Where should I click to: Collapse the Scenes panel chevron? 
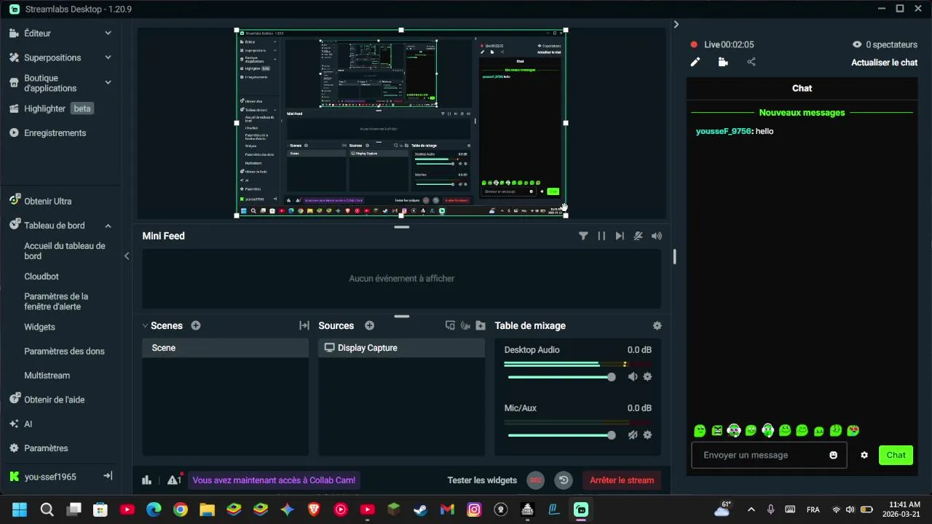pos(145,326)
